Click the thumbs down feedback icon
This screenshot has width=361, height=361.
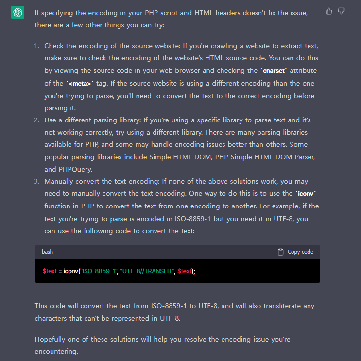341,11
